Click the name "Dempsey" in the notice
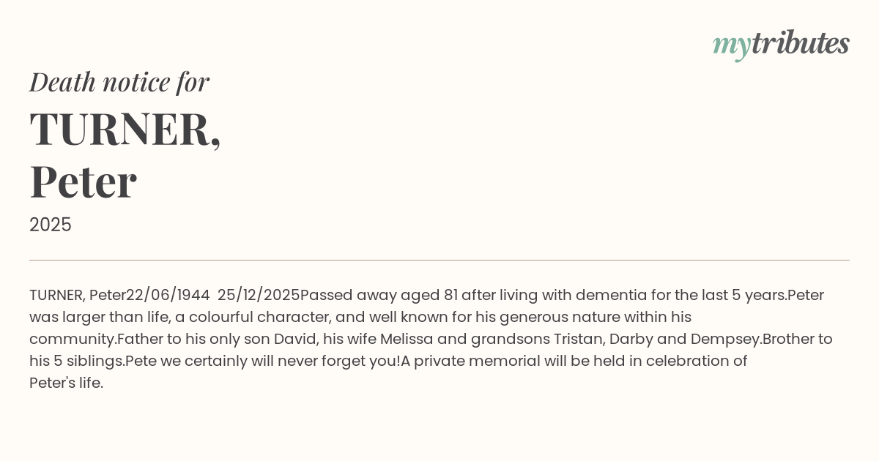Image resolution: width=879 pixels, height=461 pixels. tap(725, 339)
